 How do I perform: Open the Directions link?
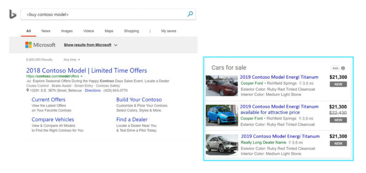click(x=93, y=90)
